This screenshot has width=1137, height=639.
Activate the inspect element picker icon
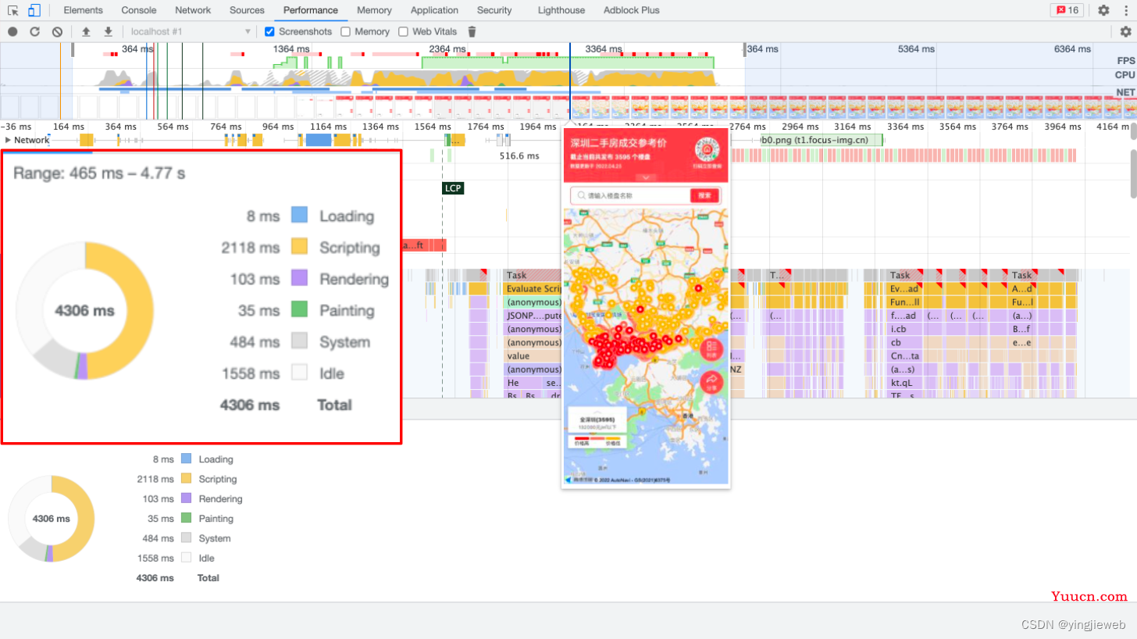(13, 10)
